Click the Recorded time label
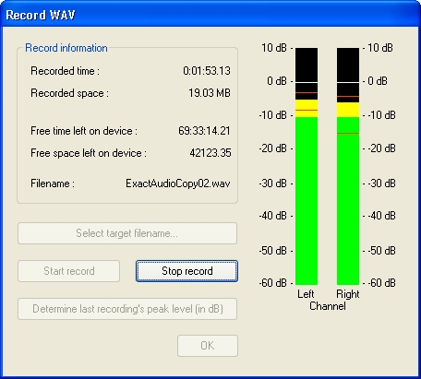421x379 pixels. click(66, 71)
